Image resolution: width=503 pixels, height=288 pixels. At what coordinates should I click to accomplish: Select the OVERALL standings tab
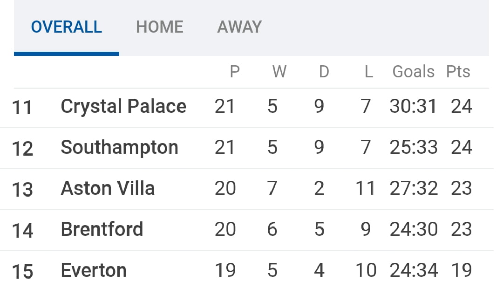point(67,27)
